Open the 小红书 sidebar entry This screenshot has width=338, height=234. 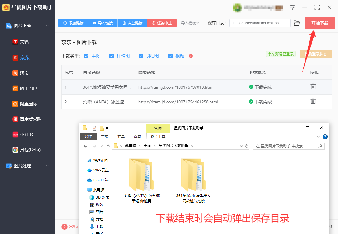click(23, 134)
